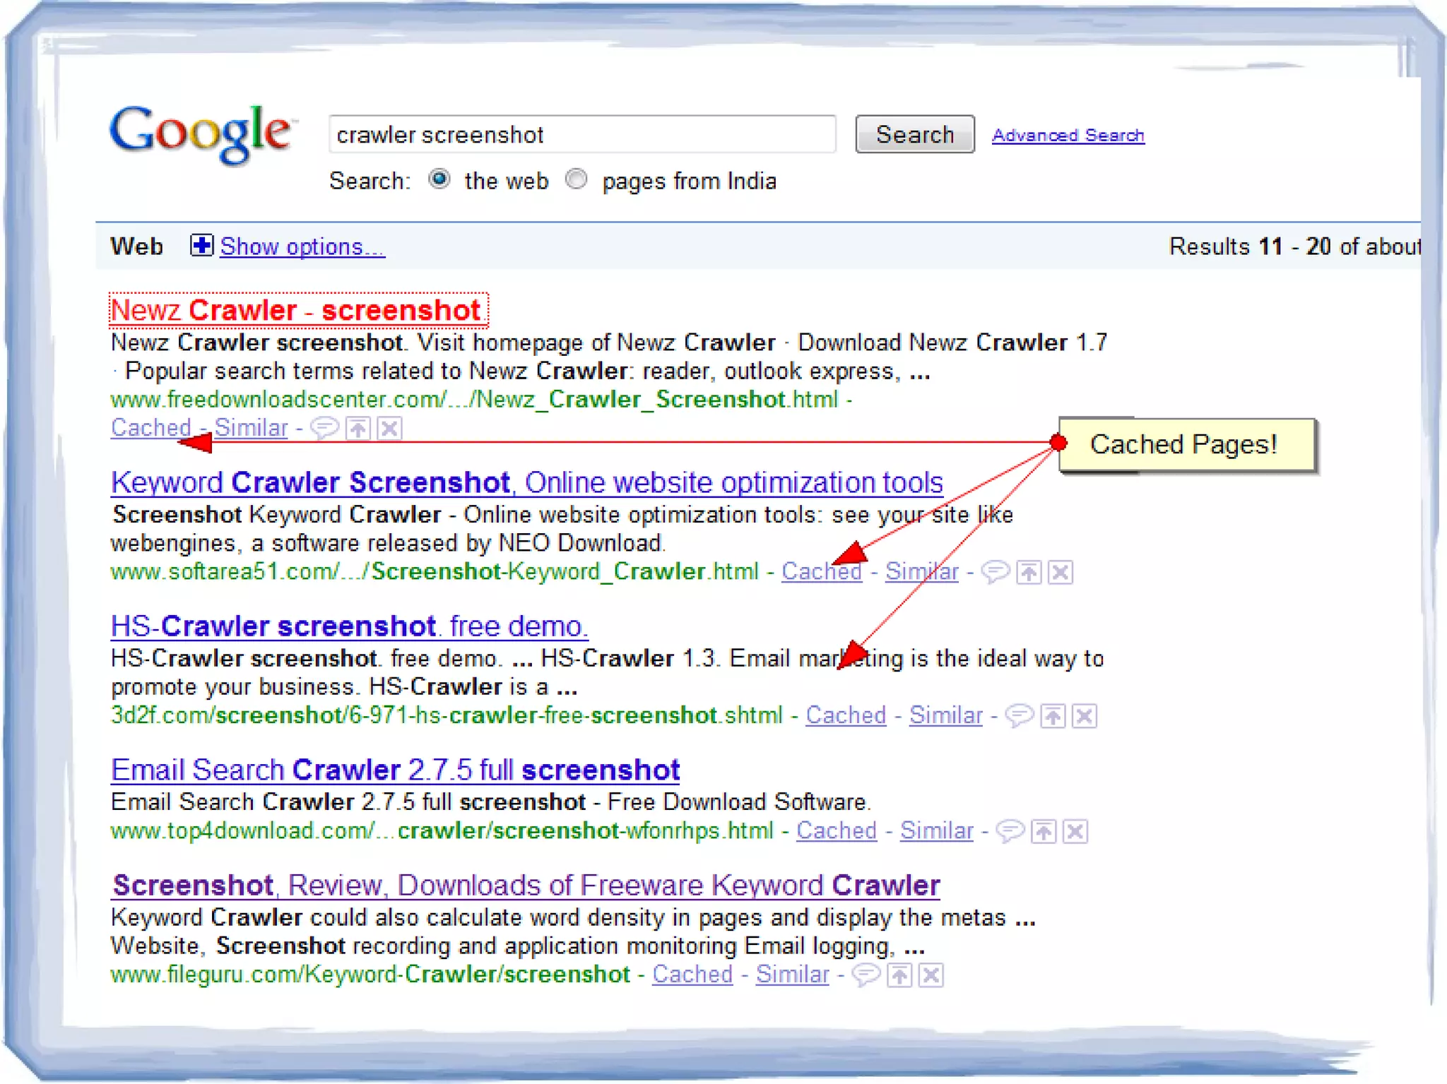1447x1084 pixels.
Task: Click URL text 'www.freedownloadscenter.com/.../Newz_Crawler_Screenshot.html'
Action: point(474,399)
